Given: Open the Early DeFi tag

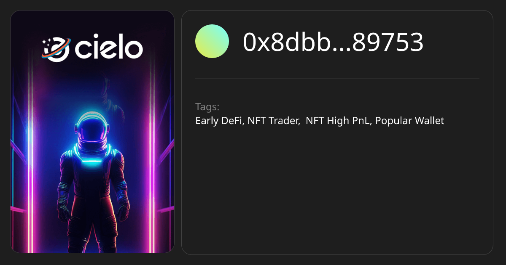Looking at the screenshot, I should click(218, 121).
